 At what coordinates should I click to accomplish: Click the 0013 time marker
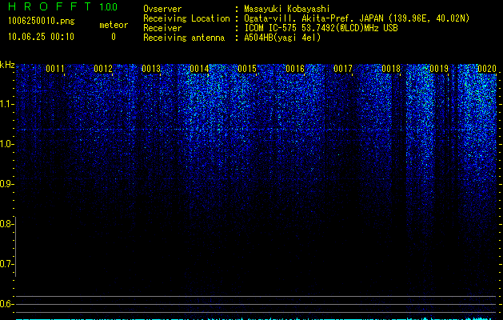click(151, 69)
